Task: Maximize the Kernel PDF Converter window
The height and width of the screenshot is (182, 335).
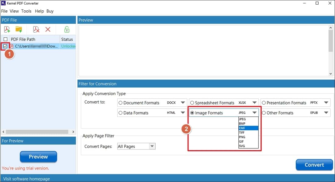Action: tap(317, 3)
